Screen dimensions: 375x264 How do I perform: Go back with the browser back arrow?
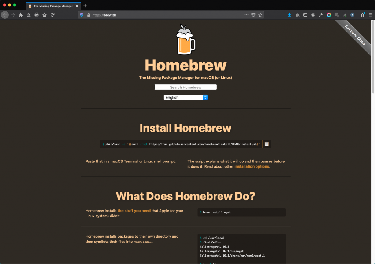(x=5, y=15)
